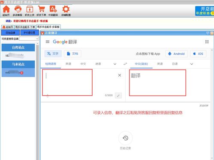The height and width of the screenshot is (160, 214).
Task: Open the Google Translate hamburger menu
Action: click(x=48, y=42)
